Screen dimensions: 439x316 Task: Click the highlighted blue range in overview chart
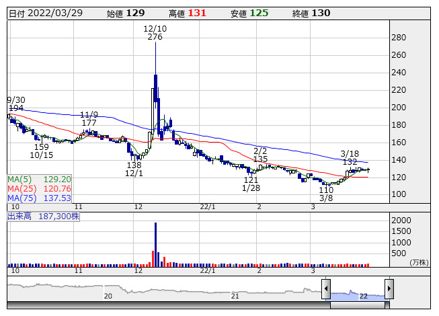tap(358, 296)
